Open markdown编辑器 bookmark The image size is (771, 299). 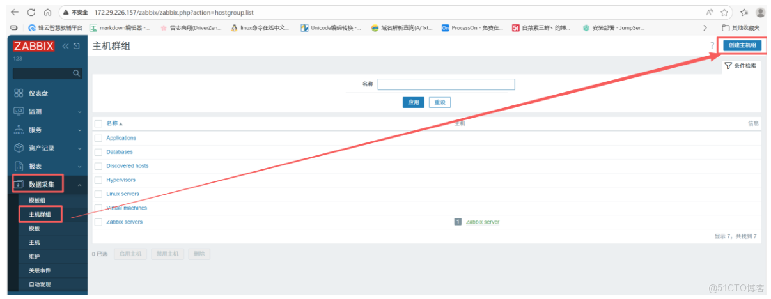[120, 28]
